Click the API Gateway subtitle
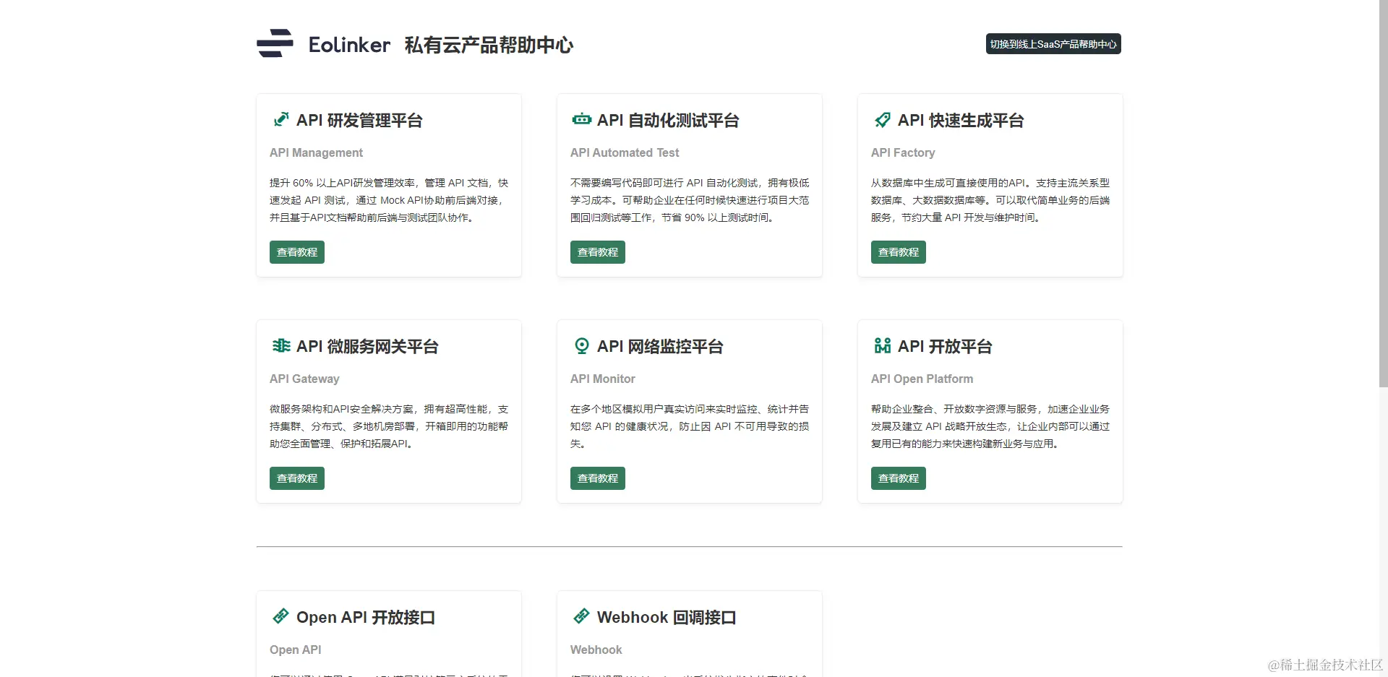The width and height of the screenshot is (1388, 677). 304,379
